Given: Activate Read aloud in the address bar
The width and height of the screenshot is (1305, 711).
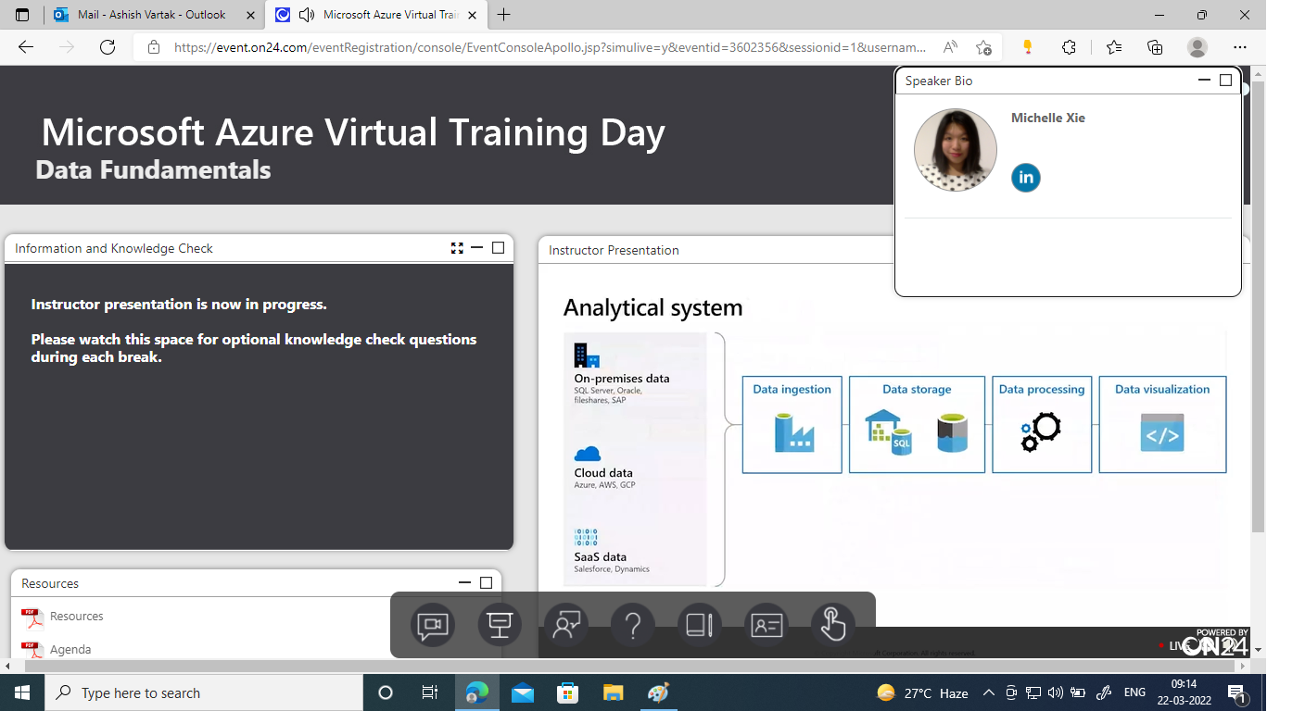Looking at the screenshot, I should pyautogui.click(x=950, y=47).
